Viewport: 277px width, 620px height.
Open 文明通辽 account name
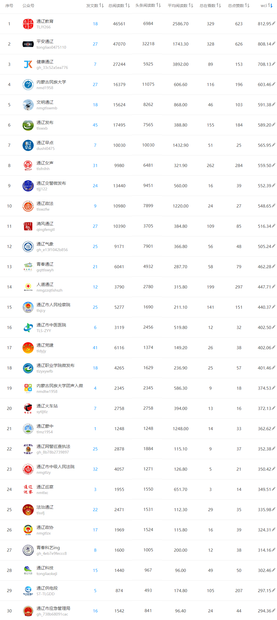click(x=45, y=102)
